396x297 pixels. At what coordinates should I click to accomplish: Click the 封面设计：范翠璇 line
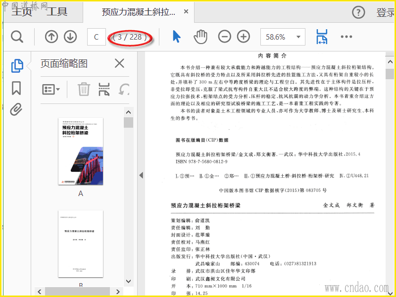191,235
